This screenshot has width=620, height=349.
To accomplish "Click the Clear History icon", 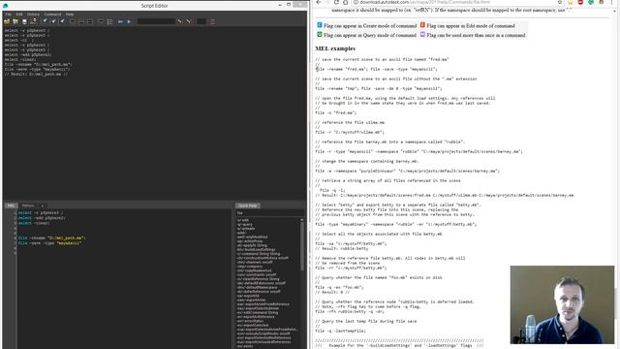I will tap(45, 21).
